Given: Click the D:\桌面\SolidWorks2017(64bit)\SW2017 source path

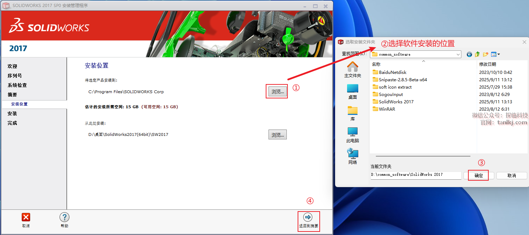Looking at the screenshot, I should (x=128, y=134).
